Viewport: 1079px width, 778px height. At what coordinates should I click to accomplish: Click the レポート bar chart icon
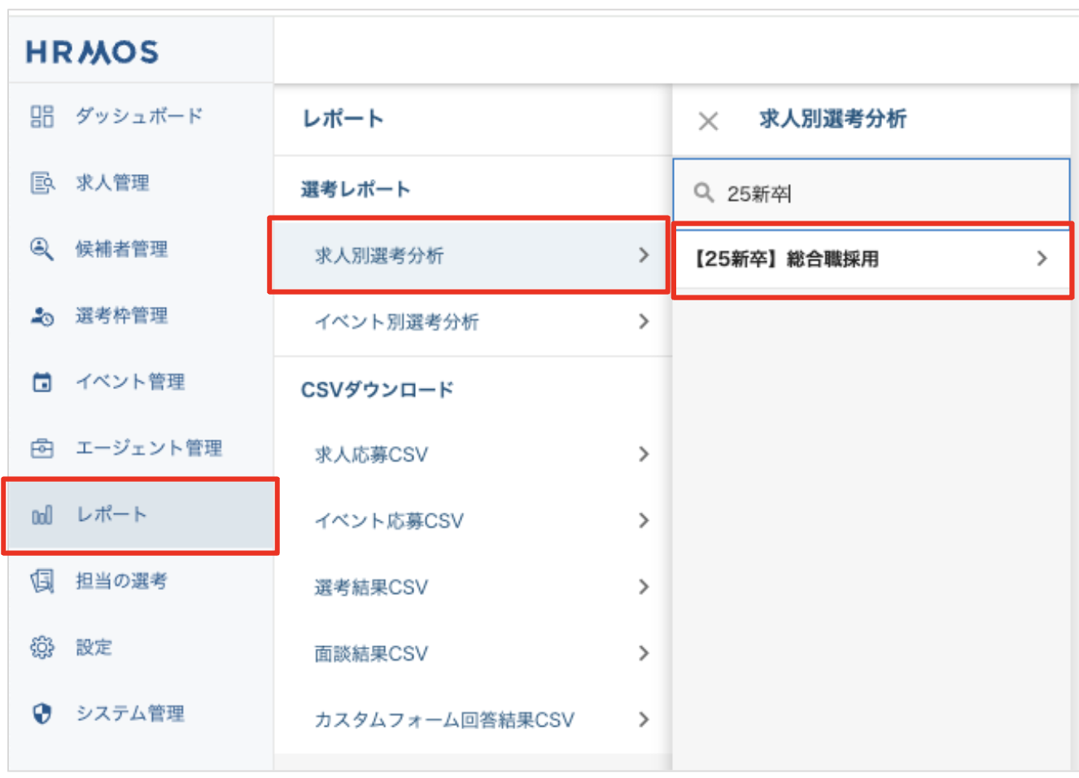tap(41, 515)
